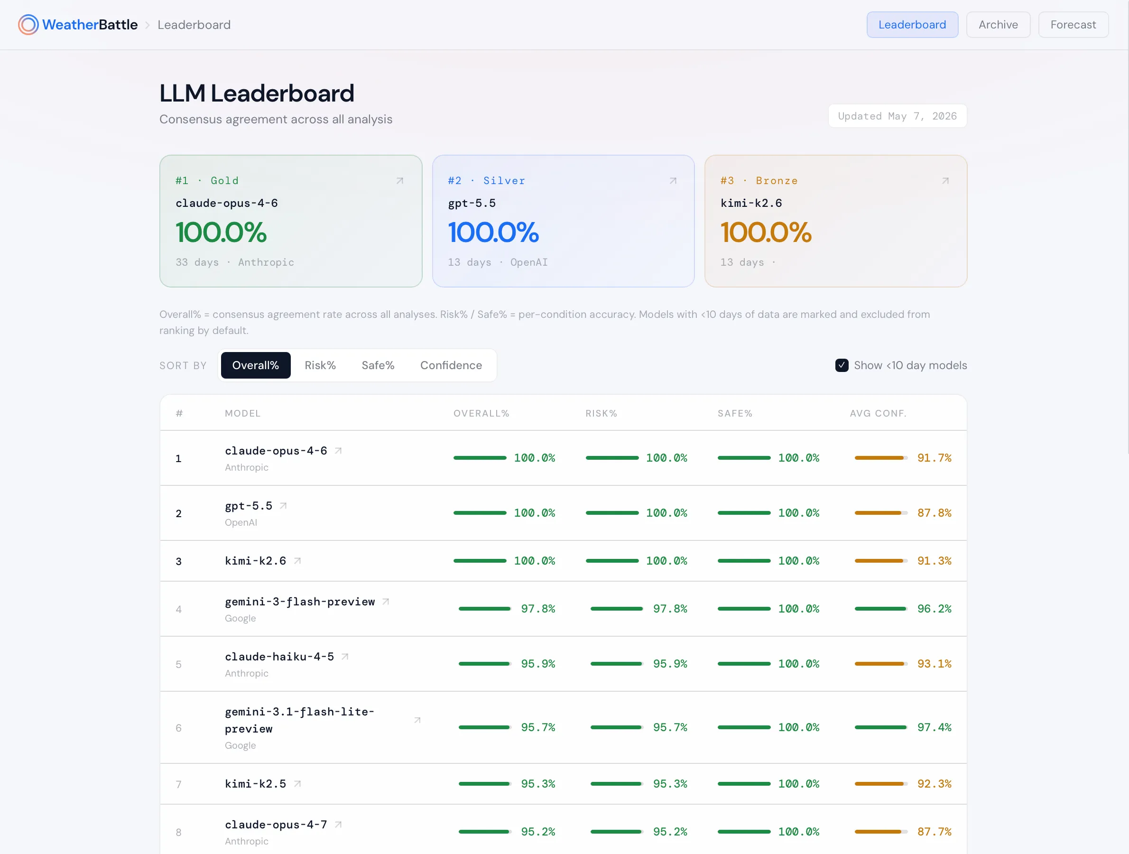Open external link arrow beside gpt-5.5 row
Image resolution: width=1129 pixels, height=854 pixels.
(283, 506)
